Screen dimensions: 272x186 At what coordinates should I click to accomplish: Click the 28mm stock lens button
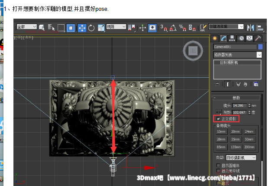point(221,139)
